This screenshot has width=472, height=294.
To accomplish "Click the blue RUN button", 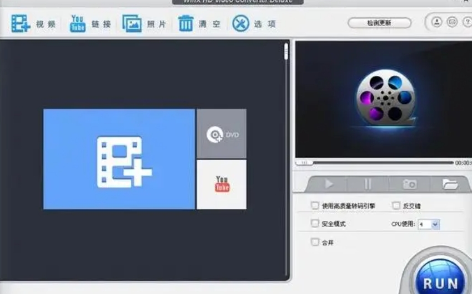I will coord(441,277).
